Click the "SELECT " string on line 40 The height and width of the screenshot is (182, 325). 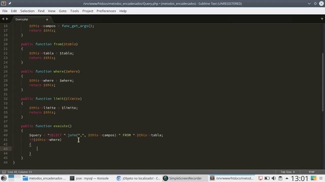pyautogui.click(x=56, y=135)
